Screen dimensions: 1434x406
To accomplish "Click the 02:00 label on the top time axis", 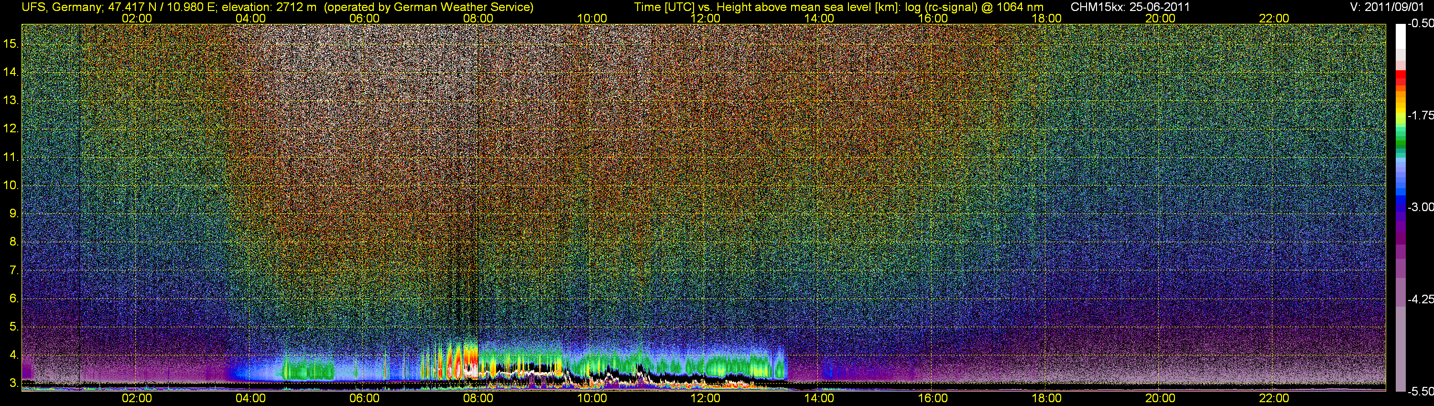I will [136, 18].
